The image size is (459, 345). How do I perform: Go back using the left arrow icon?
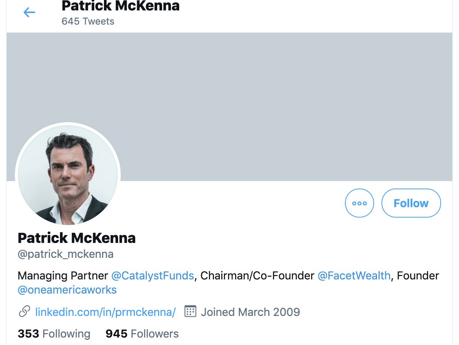click(29, 13)
